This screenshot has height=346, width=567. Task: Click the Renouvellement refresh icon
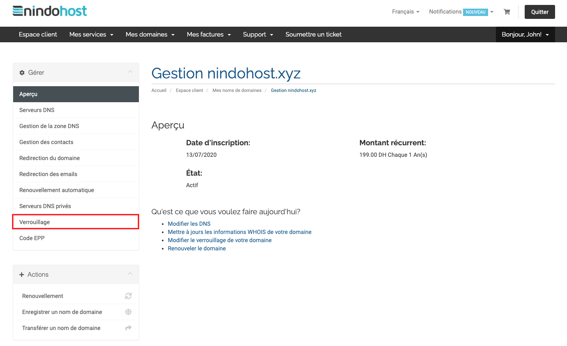128,296
